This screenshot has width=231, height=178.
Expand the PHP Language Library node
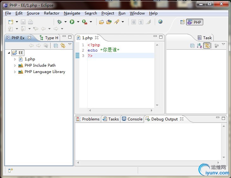pos(15,72)
